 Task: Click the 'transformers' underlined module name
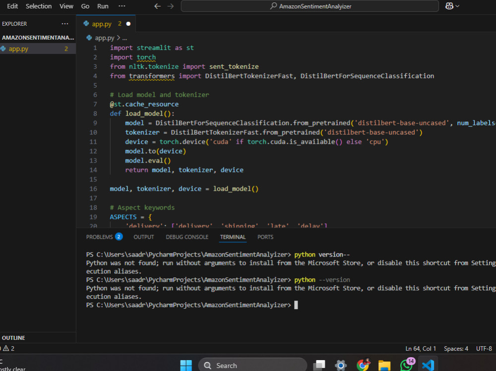tap(151, 76)
